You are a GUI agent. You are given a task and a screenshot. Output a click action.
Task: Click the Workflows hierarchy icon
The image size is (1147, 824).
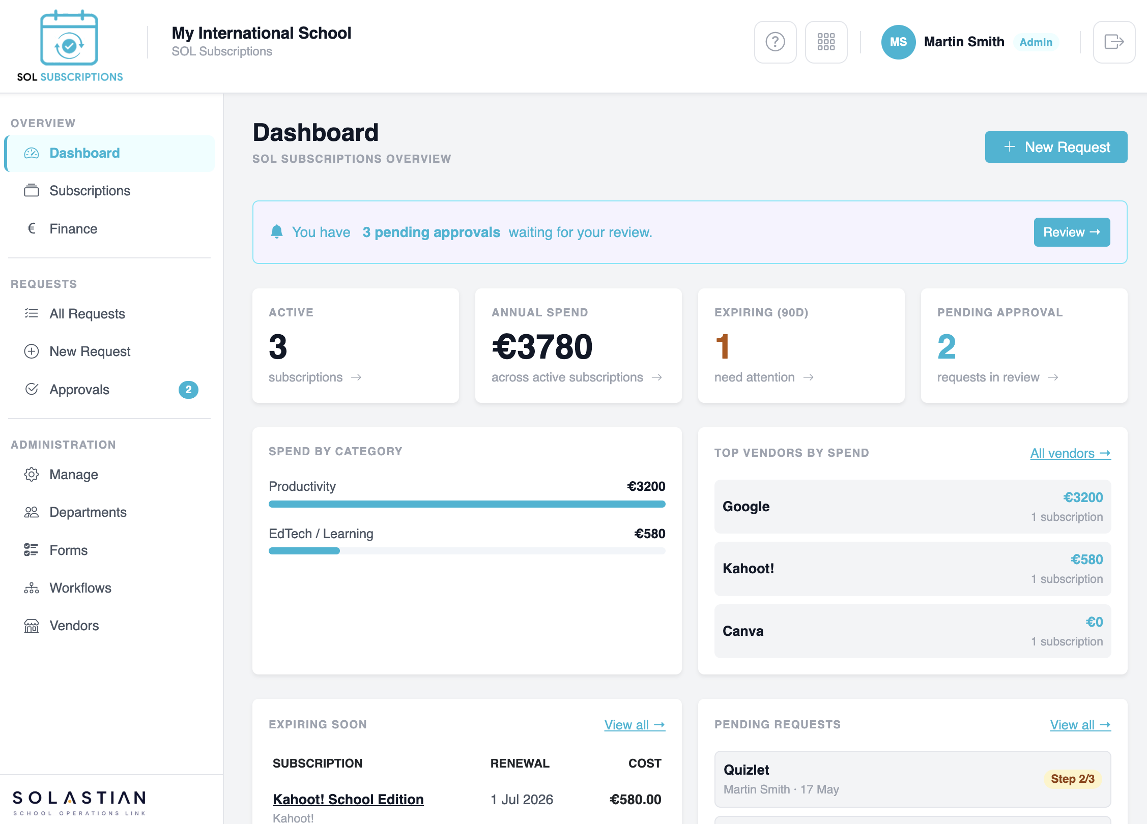(32, 588)
